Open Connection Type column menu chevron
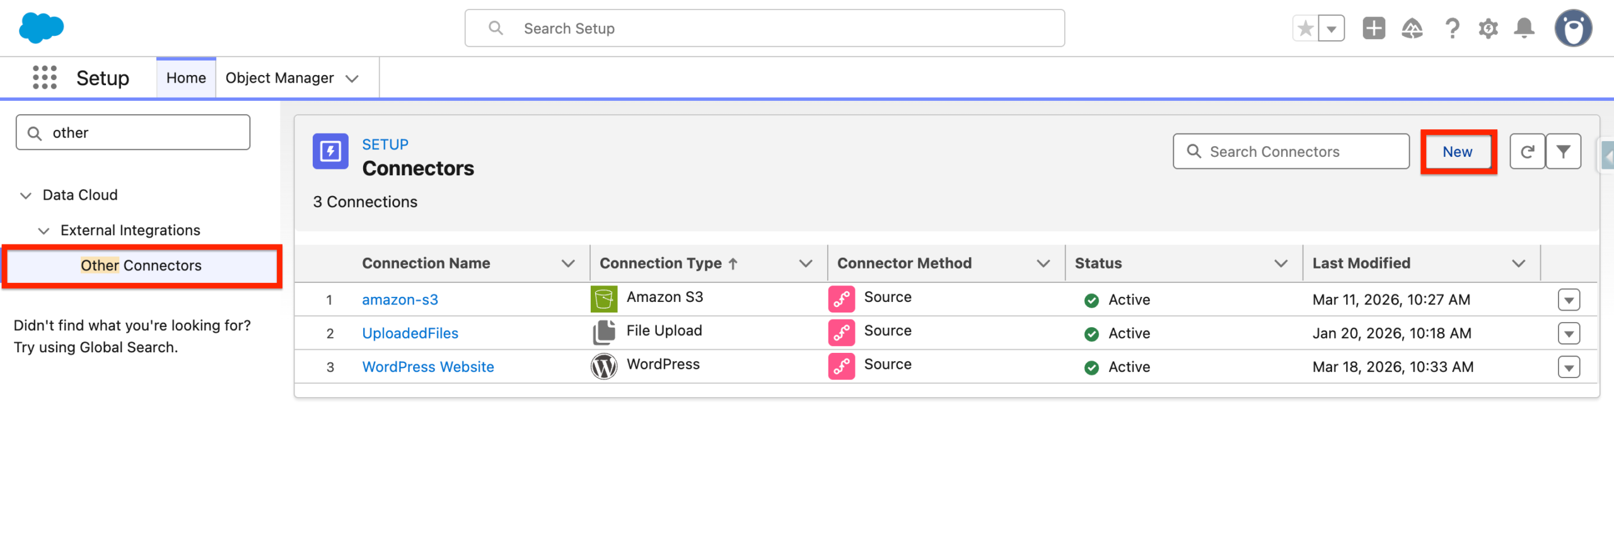 click(x=806, y=263)
